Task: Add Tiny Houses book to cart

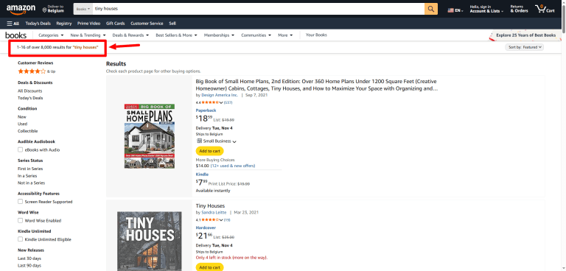Action: [x=210, y=267]
